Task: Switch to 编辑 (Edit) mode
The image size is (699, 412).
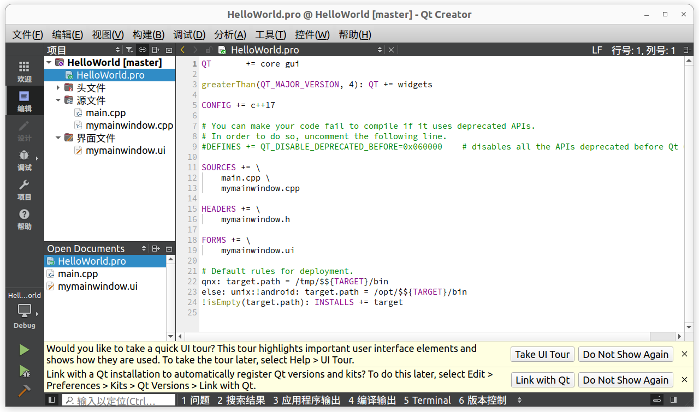Action: click(25, 101)
